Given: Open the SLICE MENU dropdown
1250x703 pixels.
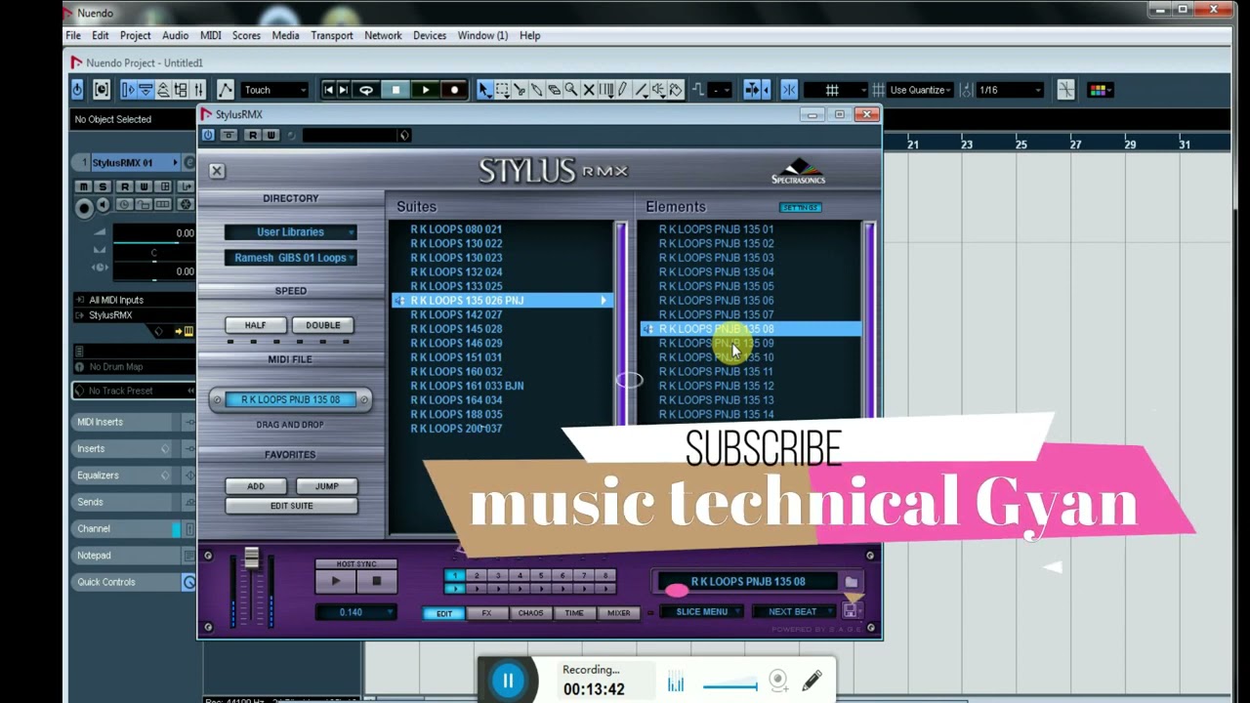Looking at the screenshot, I should 702,612.
